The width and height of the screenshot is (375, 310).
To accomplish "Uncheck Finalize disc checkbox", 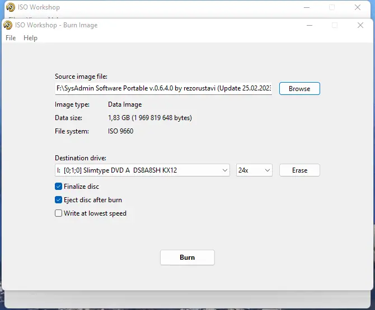I will pyautogui.click(x=58, y=187).
